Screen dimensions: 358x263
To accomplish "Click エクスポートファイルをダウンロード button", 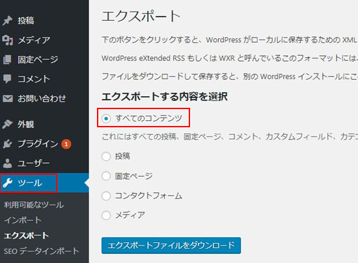I will coord(171,245).
